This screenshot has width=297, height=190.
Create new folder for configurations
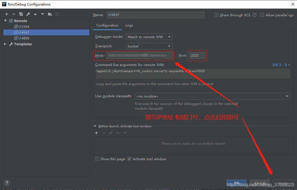point(50,14)
